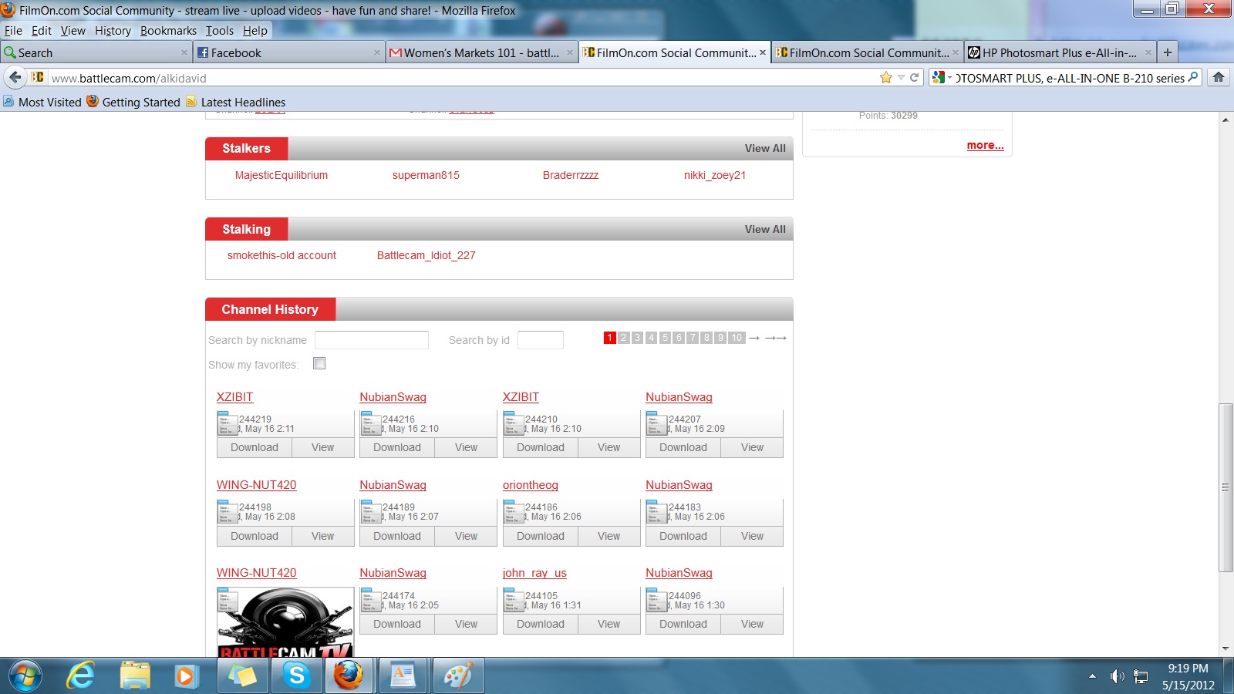Viewport: 1234px width, 694px height.
Task: Download recording 244219
Action: click(x=255, y=447)
